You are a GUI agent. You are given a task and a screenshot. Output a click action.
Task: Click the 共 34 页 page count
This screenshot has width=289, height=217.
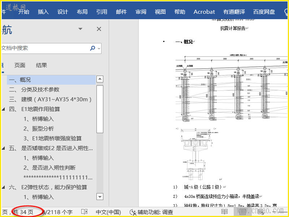click(23, 212)
